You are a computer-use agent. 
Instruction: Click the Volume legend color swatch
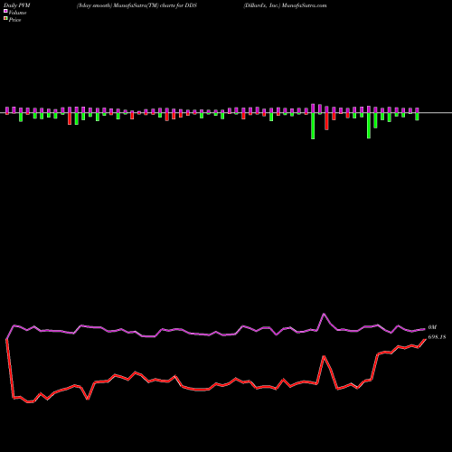(5, 11)
